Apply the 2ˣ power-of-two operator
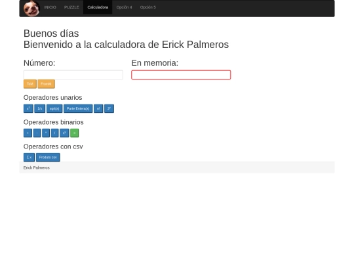This screenshot has width=354, height=266. pos(109,108)
